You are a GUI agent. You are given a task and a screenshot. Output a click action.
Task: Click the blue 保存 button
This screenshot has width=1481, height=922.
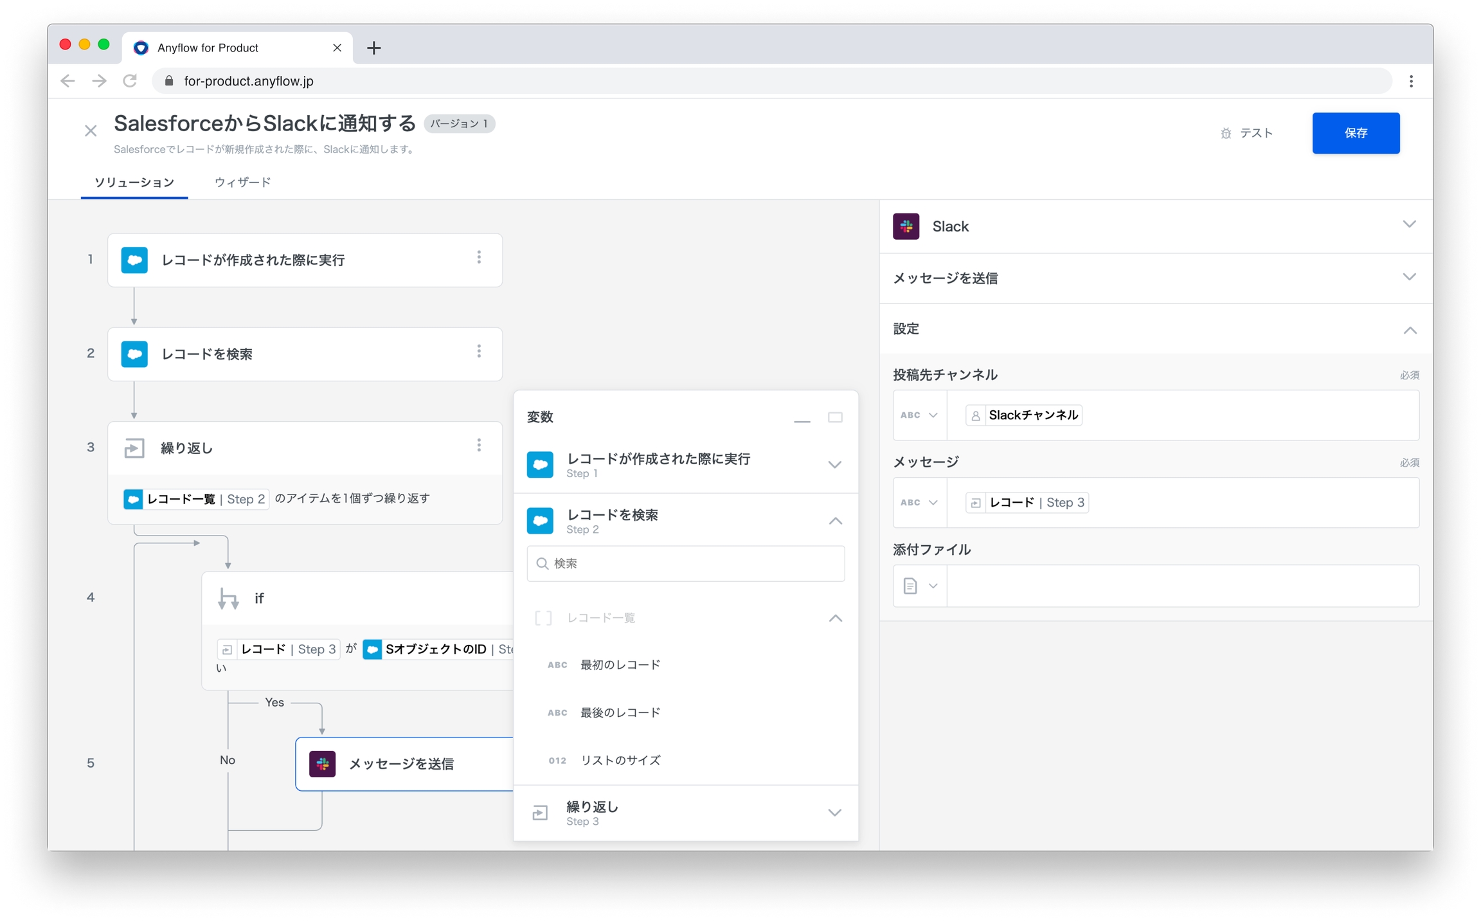pyautogui.click(x=1355, y=133)
